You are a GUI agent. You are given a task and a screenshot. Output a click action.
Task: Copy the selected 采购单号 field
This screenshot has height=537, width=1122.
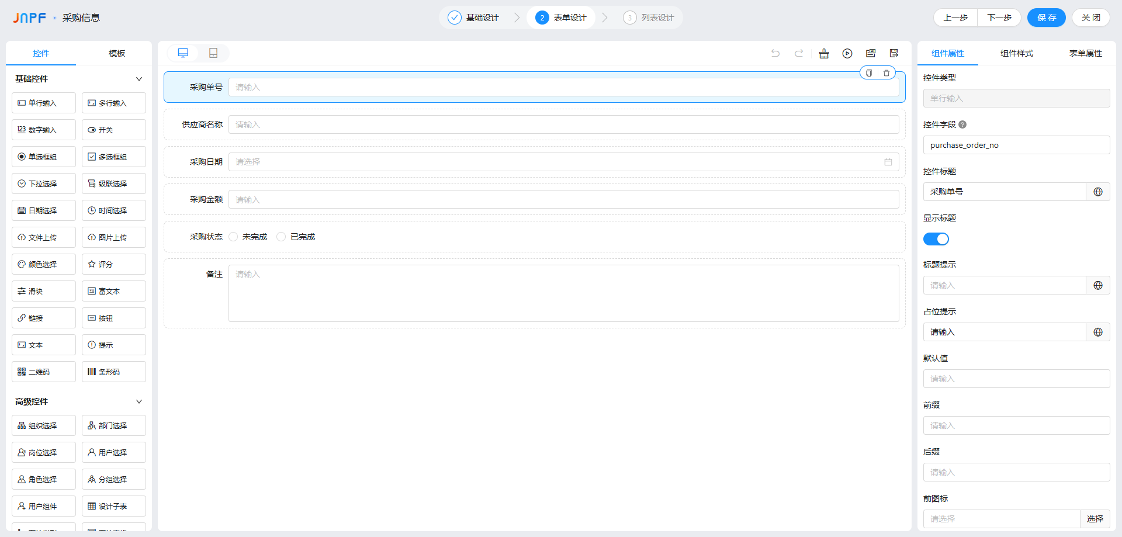[x=869, y=73]
